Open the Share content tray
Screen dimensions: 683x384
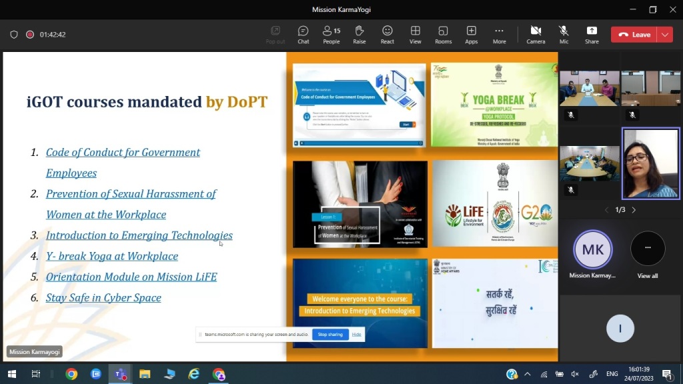[592, 35]
